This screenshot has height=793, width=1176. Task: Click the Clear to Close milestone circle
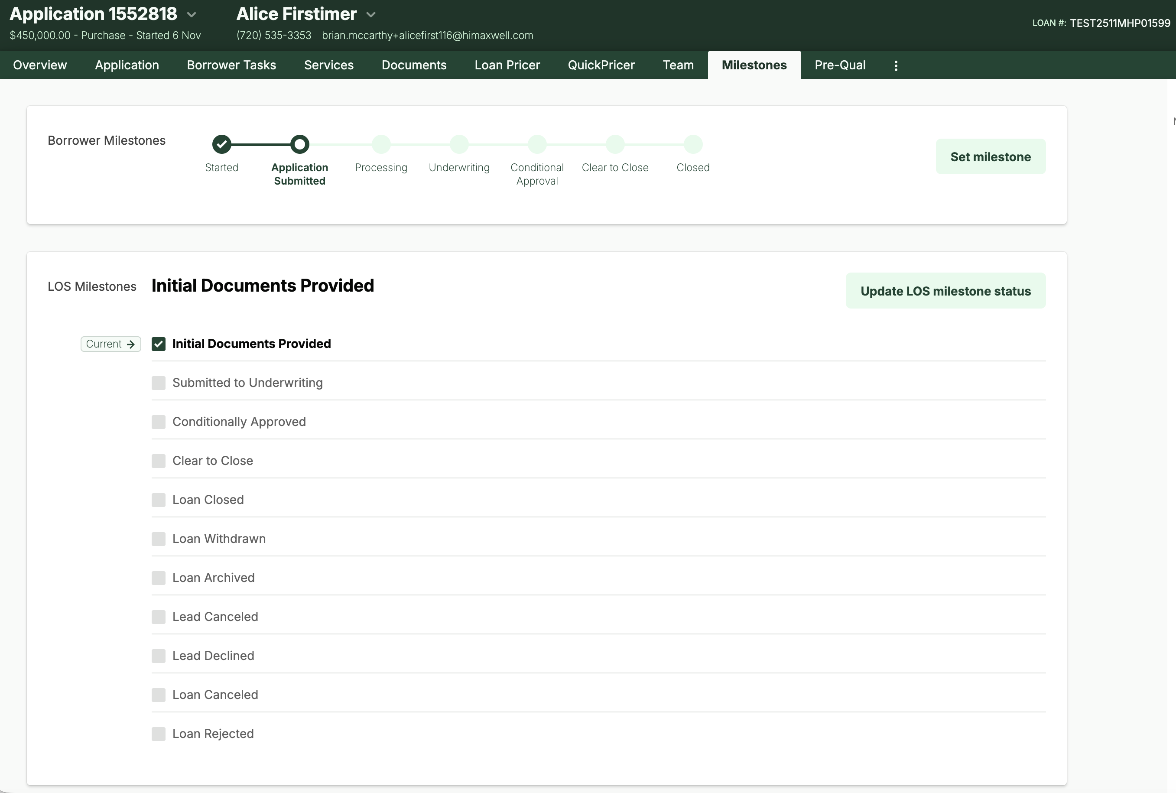click(x=615, y=144)
